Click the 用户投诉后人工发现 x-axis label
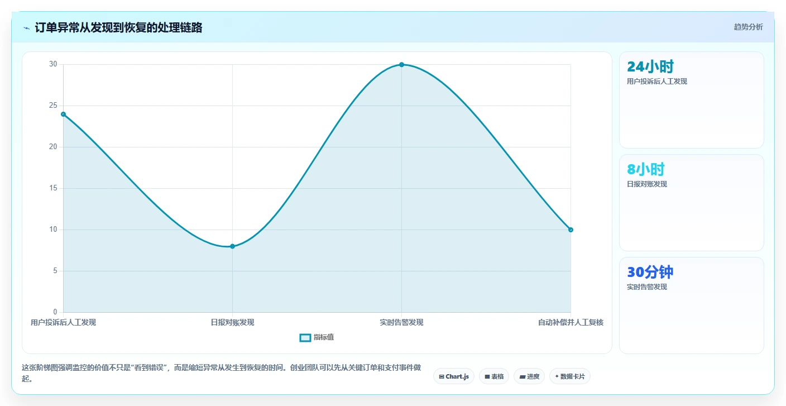Screen dimensions: 786x406 coord(63,322)
